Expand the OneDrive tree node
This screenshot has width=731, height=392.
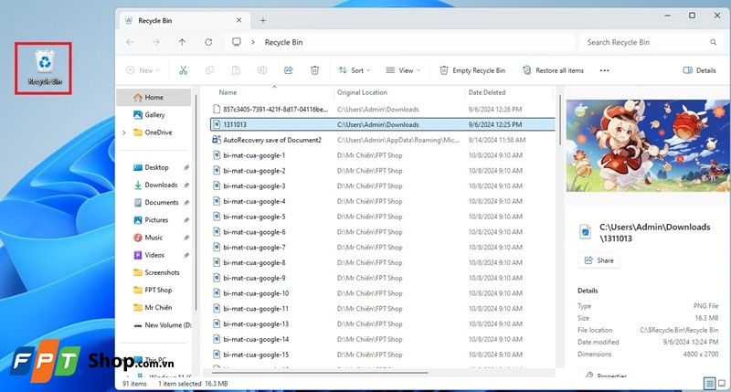tap(124, 132)
